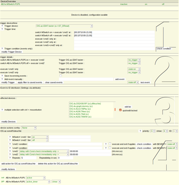Open state:off dropdown beside test event
This screenshot has width=179, height=185.
coord(133,82)
